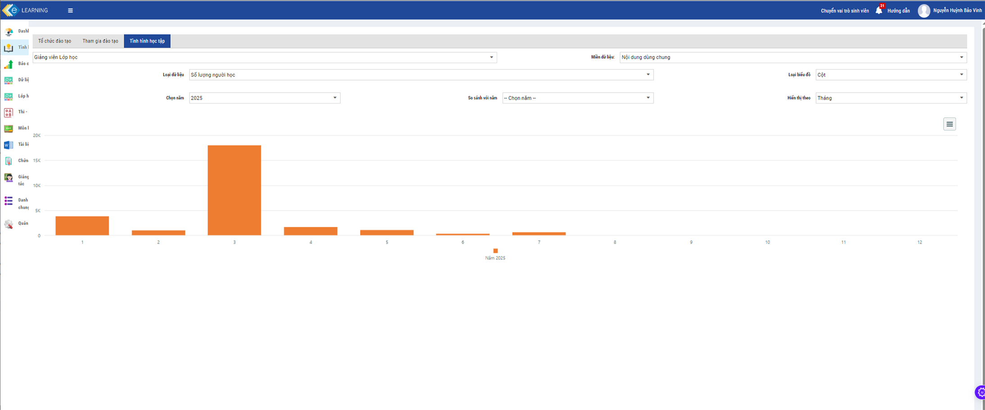
Task: Click the month 4 orange bar
Action: click(x=310, y=231)
